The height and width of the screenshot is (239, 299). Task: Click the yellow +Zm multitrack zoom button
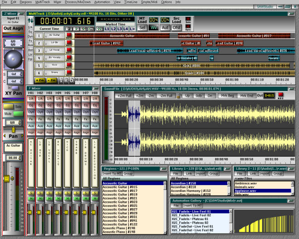coord(39,80)
